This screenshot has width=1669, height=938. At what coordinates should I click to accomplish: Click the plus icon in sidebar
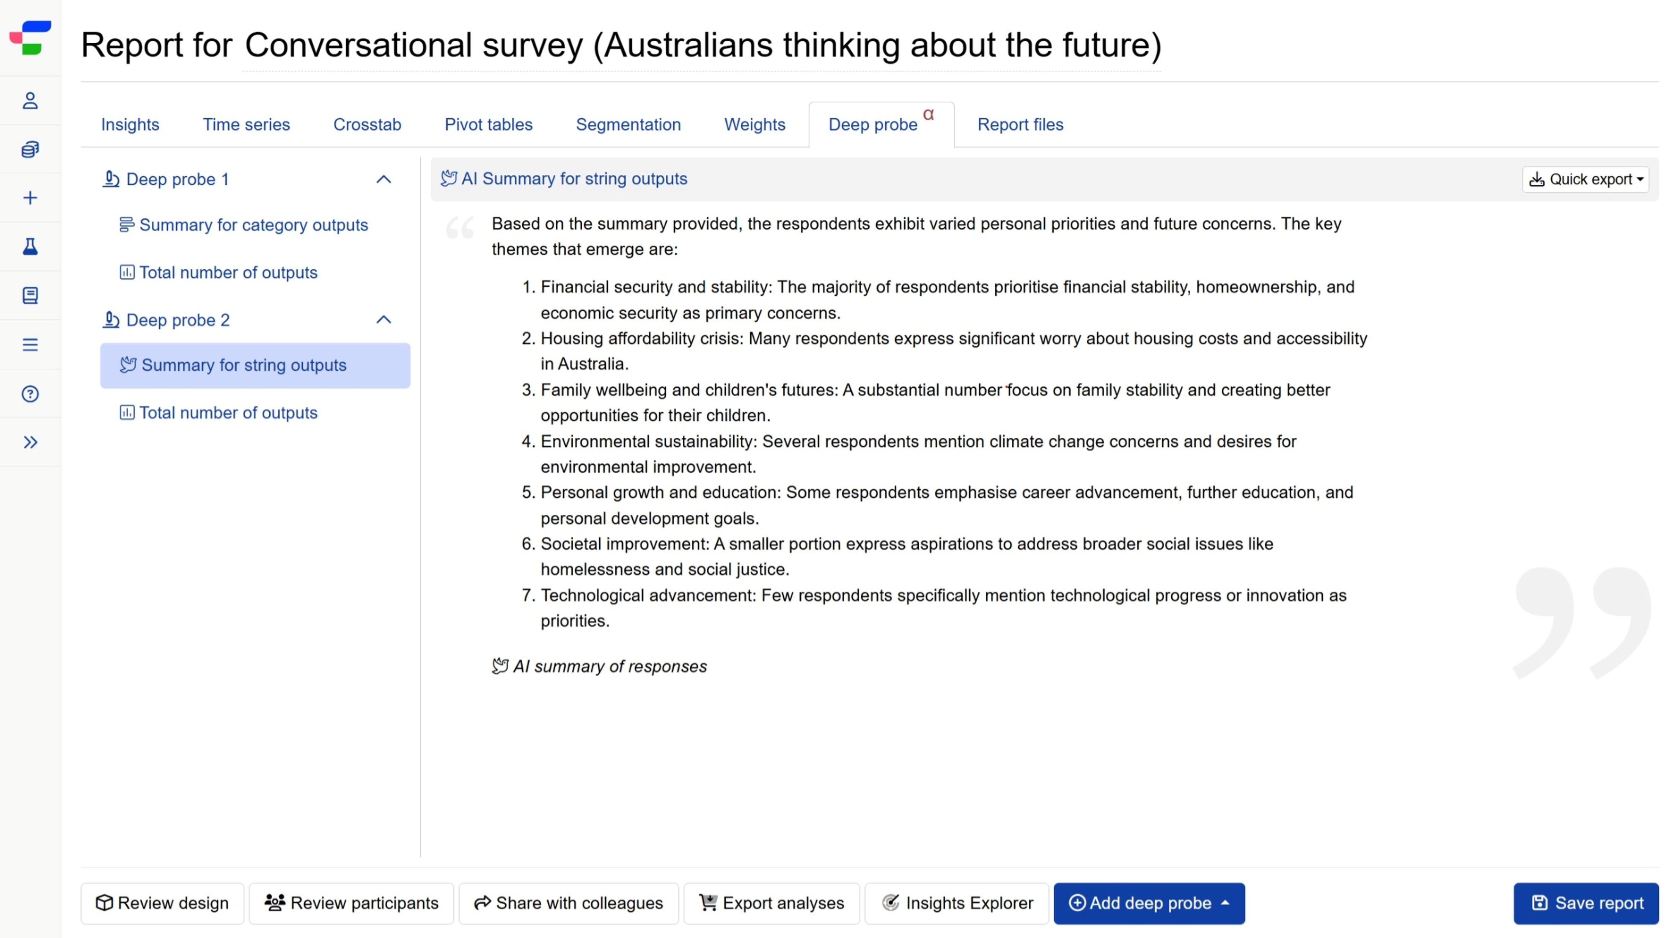pos(30,198)
